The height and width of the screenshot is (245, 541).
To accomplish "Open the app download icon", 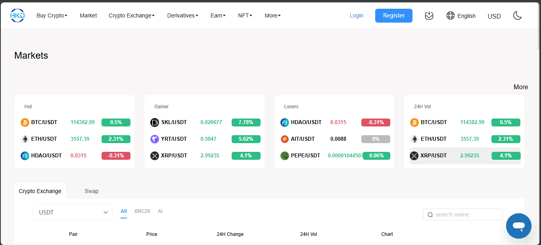I will (x=429, y=15).
